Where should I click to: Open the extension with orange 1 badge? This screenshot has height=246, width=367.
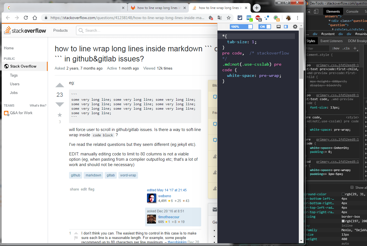tap(276, 18)
